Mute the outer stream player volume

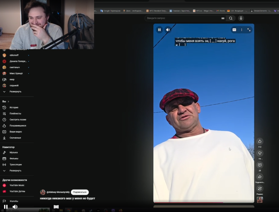[x=15, y=207]
